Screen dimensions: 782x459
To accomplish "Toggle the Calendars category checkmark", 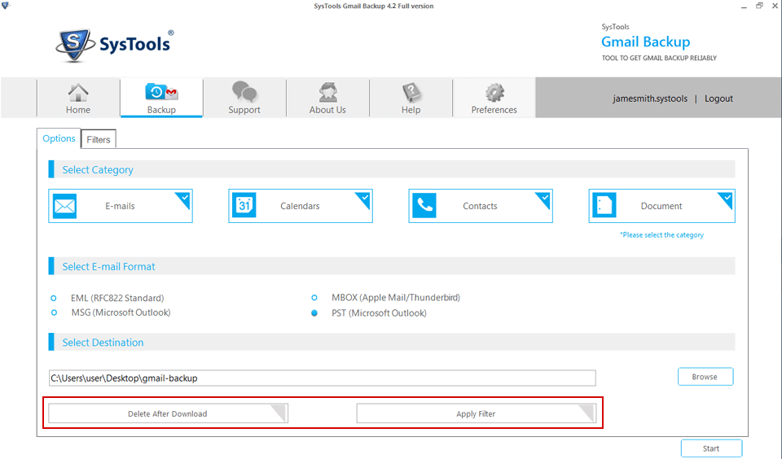I will click(365, 199).
